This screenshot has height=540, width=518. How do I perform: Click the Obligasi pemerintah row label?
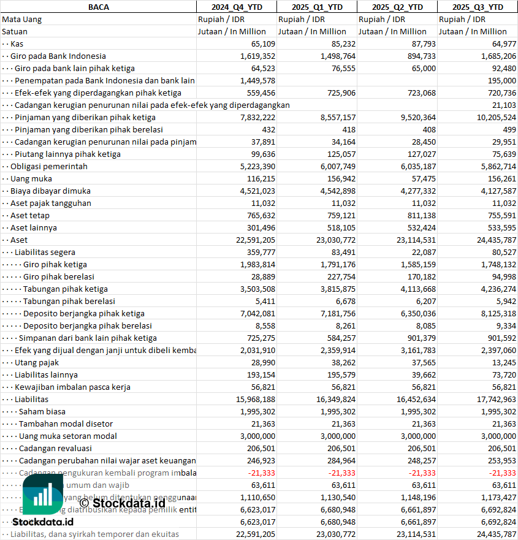coord(49,166)
